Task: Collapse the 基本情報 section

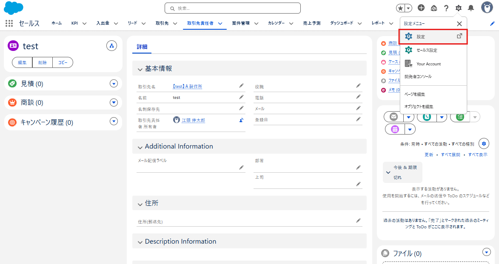Action: (140, 69)
